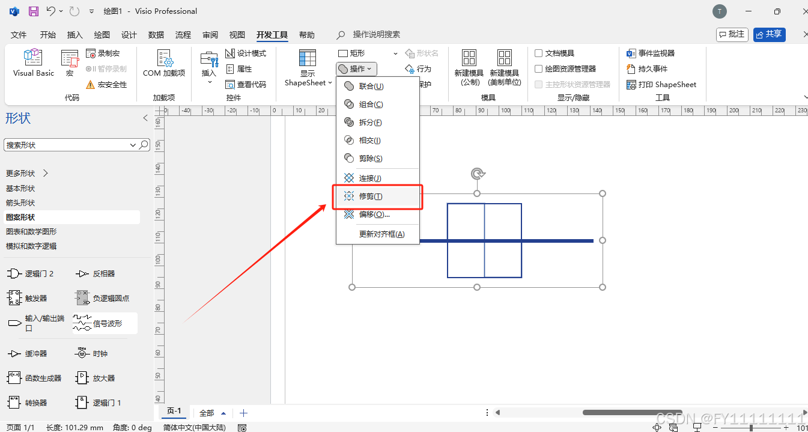808x432 pixels.
Task: Switch to the 视图 ribbon tab
Action: [x=237, y=35]
